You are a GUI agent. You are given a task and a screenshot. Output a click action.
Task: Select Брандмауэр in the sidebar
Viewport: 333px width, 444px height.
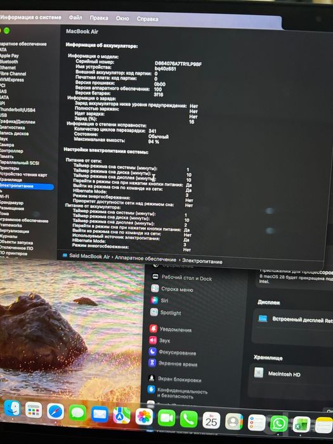pos(11,202)
